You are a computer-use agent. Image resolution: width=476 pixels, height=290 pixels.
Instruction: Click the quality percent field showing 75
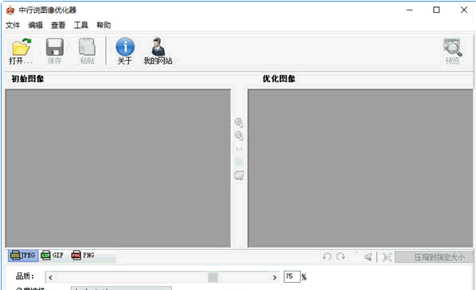point(292,276)
